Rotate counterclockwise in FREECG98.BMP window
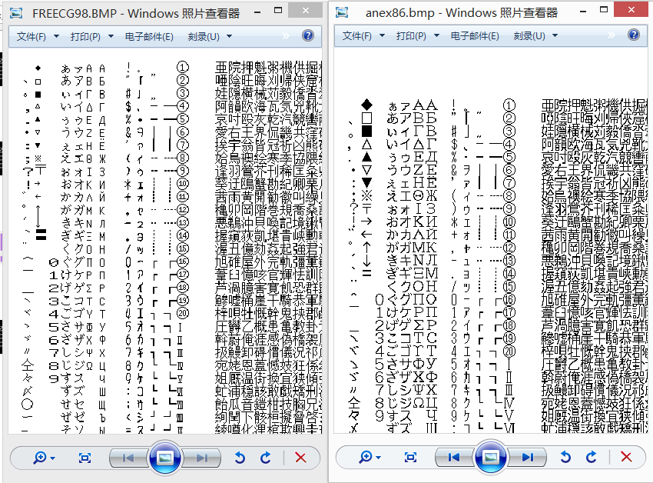Screen dimensions: 653x483 click(240, 458)
